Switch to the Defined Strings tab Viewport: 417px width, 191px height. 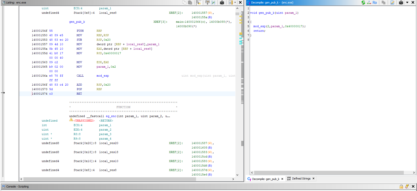coord(301,179)
